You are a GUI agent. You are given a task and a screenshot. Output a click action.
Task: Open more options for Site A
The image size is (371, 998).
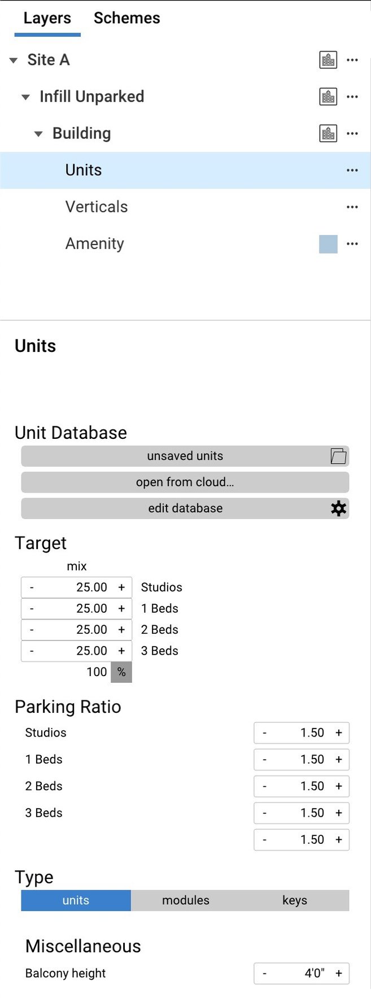click(x=352, y=60)
